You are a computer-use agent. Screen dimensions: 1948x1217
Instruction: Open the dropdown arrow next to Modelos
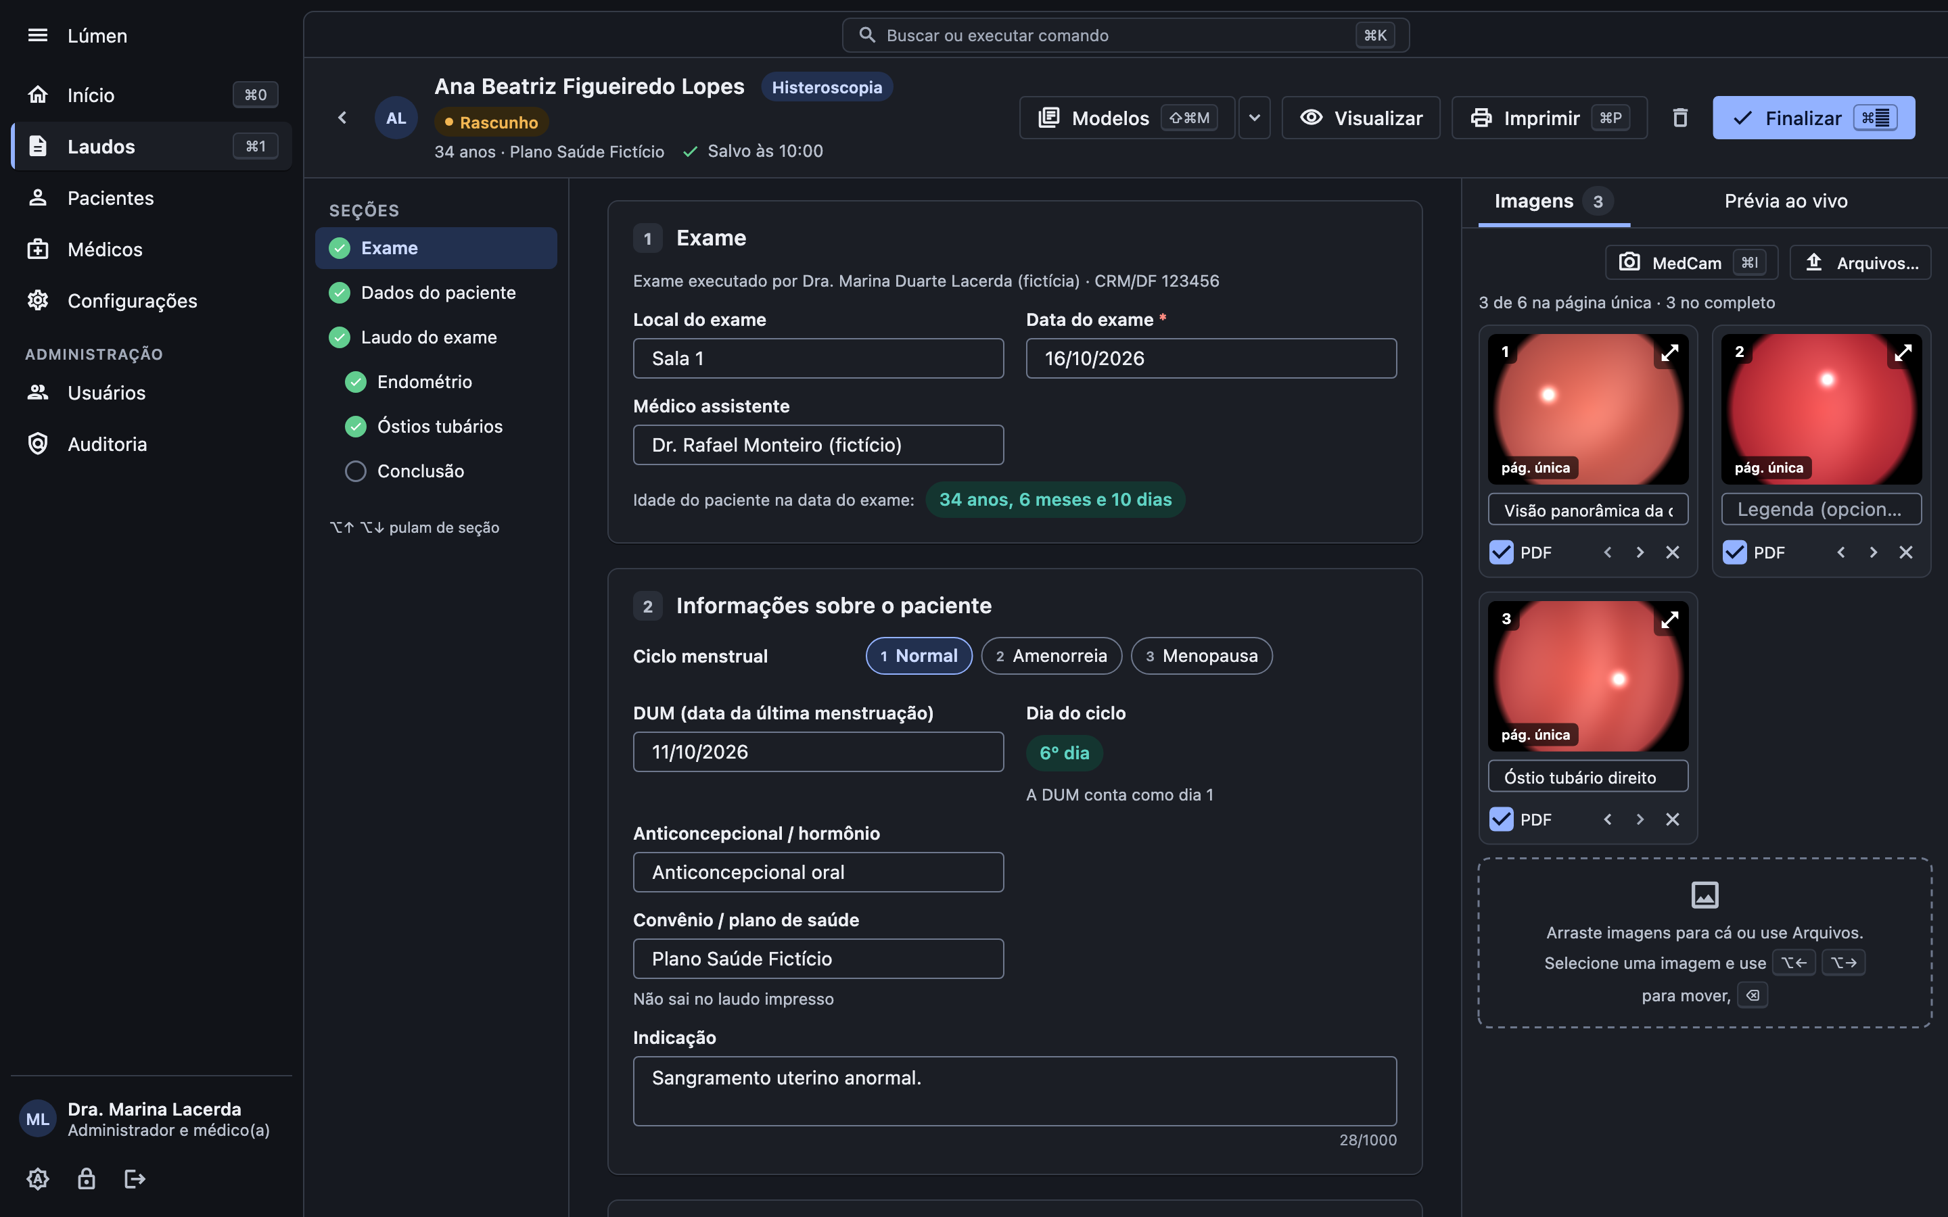[1254, 118]
